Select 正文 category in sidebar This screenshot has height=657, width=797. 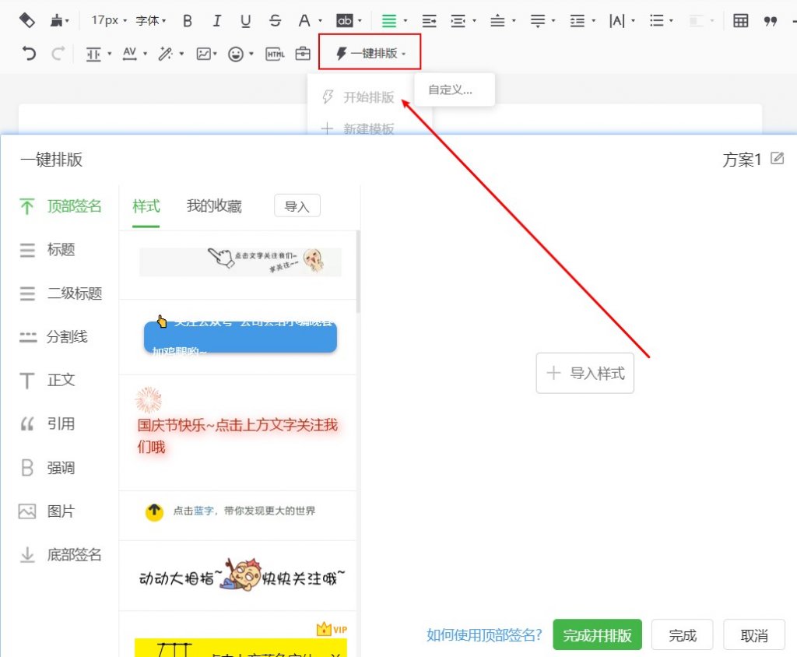pos(47,381)
